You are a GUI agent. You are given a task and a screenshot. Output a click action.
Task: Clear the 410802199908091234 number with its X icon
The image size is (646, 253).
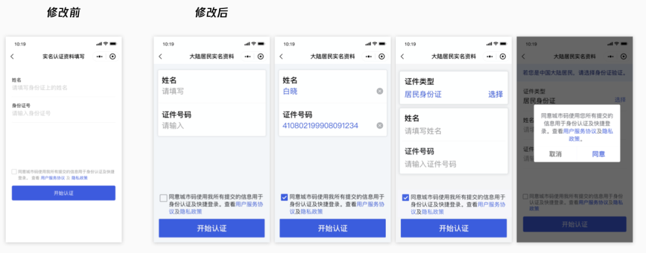[x=380, y=126]
